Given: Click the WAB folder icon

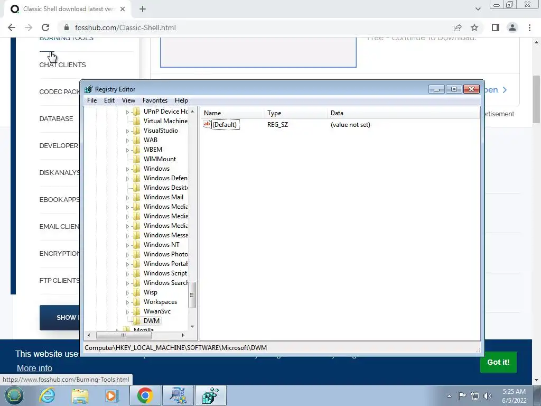Looking at the screenshot, I should [137, 140].
